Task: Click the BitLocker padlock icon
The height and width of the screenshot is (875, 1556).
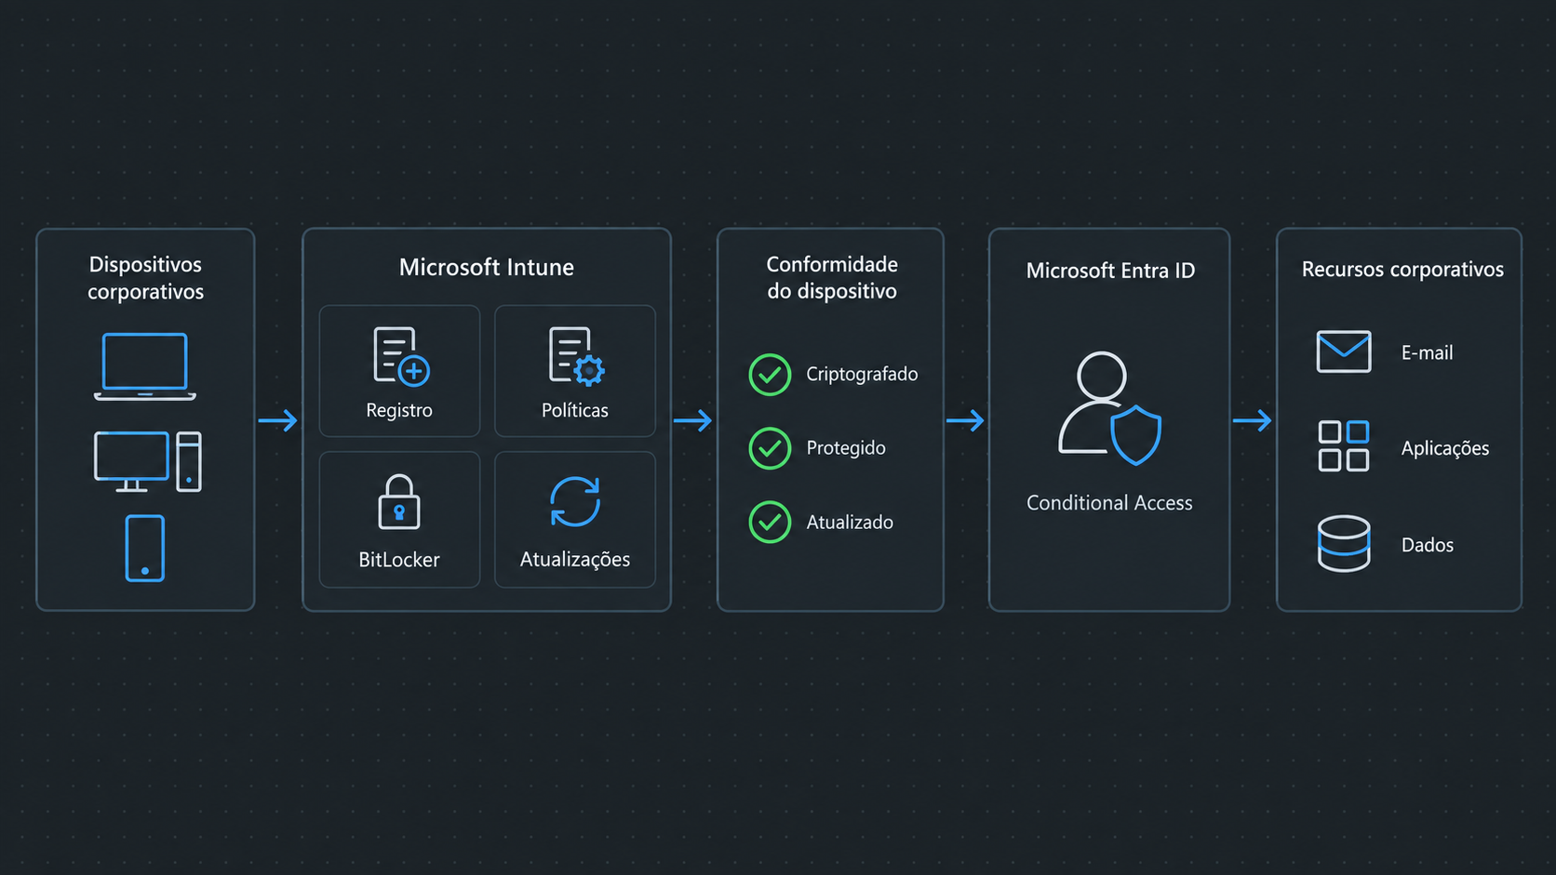Action: click(x=399, y=501)
